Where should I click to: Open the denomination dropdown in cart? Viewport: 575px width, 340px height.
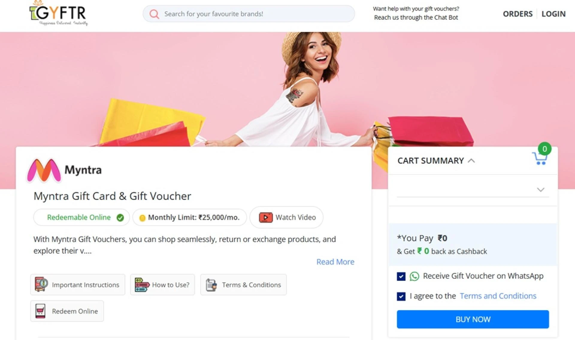tap(540, 190)
